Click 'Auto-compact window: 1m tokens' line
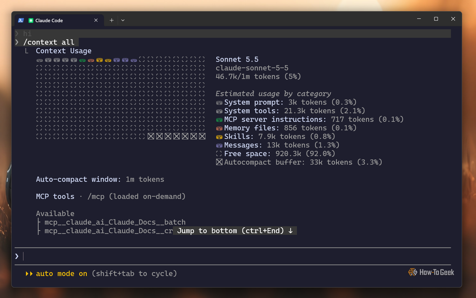The width and height of the screenshot is (476, 298). click(100, 179)
